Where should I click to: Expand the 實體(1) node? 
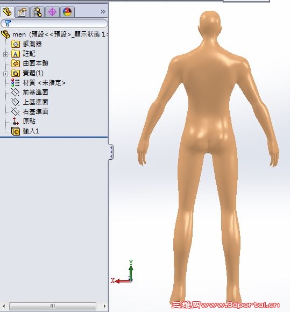pyautogui.click(x=5, y=74)
